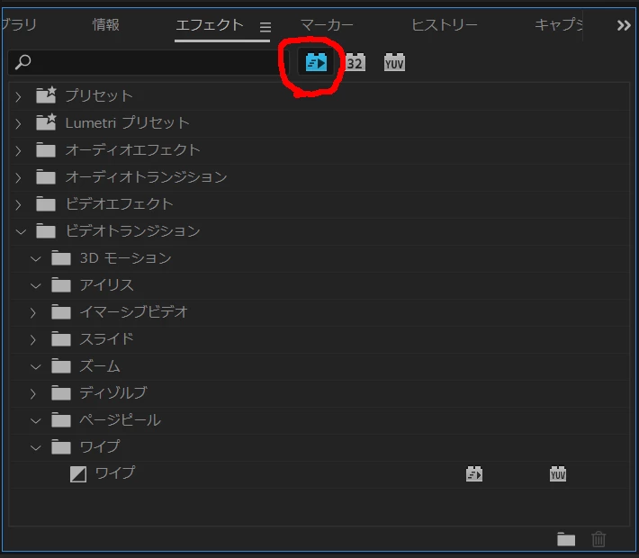Select the イマーシブビデオ label
This screenshot has height=558, width=639.
(134, 311)
